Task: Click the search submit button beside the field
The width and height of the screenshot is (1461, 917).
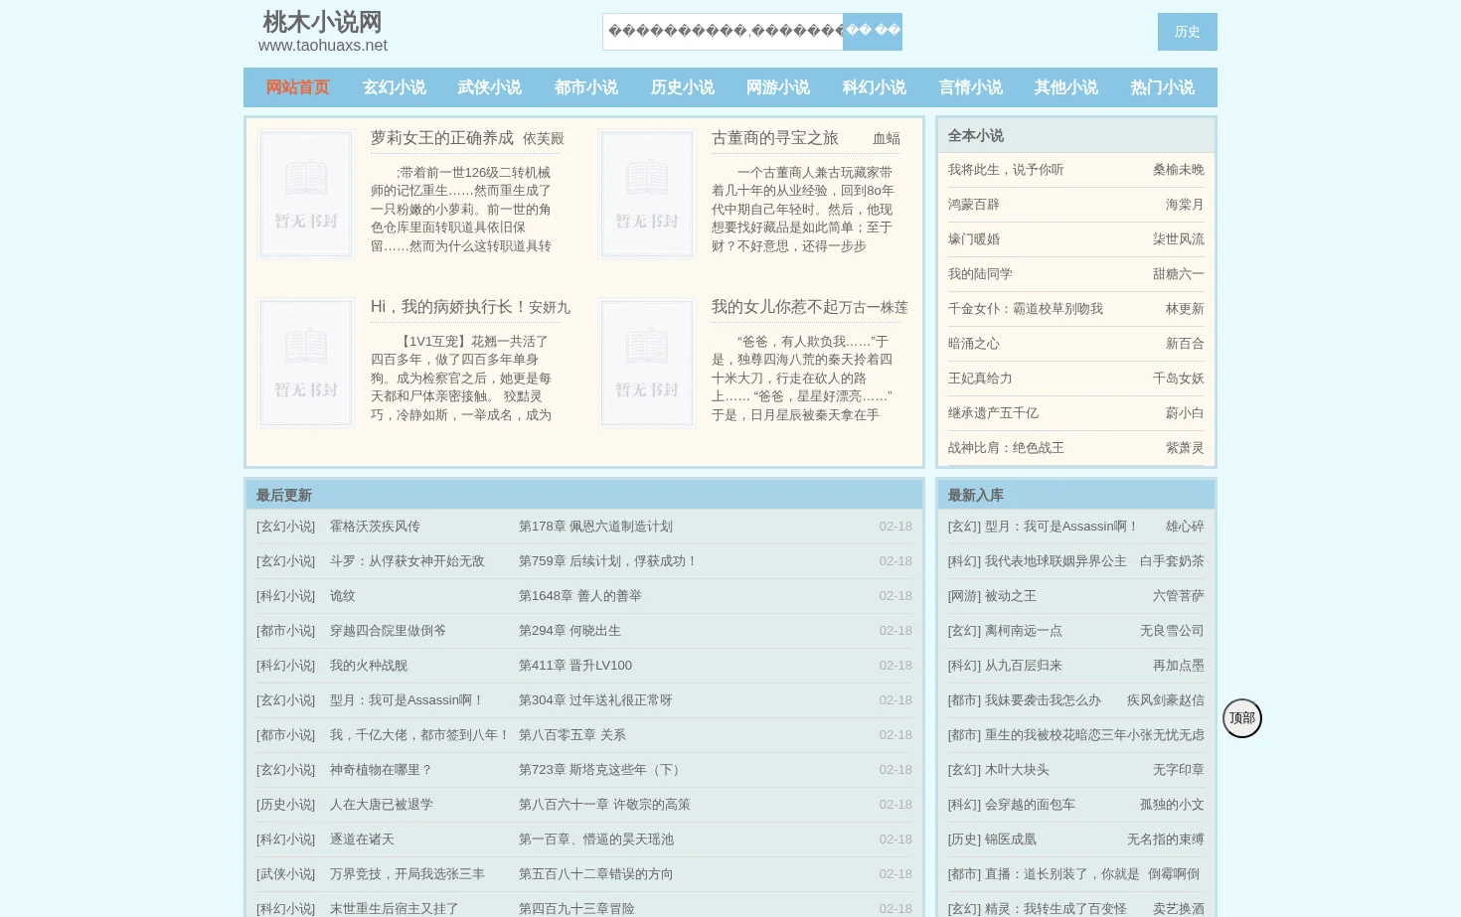Action: click(x=873, y=32)
